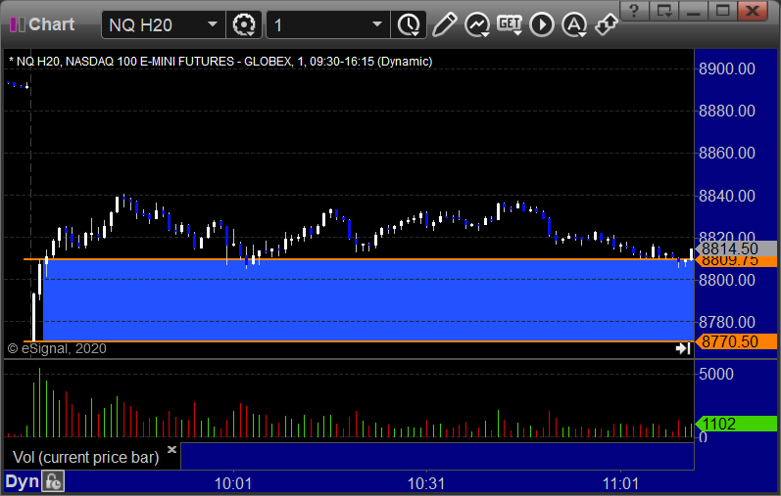Open the interval dropdown showing 1
781x496 pixels.
click(327, 24)
